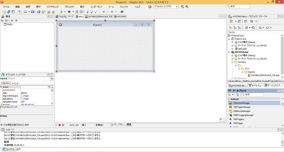This screenshot has width=284, height=152.
Task: Select the TDBCommManager component in tool palette
Action: point(254,103)
